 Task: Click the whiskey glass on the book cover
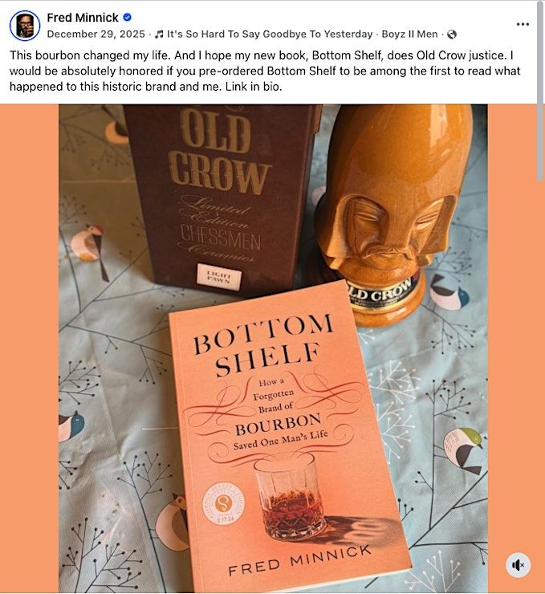point(289,497)
